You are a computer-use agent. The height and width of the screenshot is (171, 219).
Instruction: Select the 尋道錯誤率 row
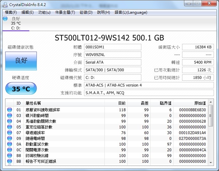tap(107, 133)
